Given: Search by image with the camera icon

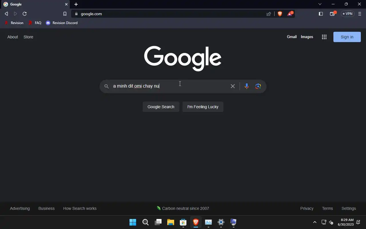Looking at the screenshot, I should click(258, 86).
